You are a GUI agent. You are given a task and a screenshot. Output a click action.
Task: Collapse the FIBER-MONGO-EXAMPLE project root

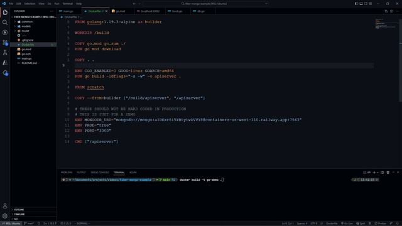click(33, 17)
